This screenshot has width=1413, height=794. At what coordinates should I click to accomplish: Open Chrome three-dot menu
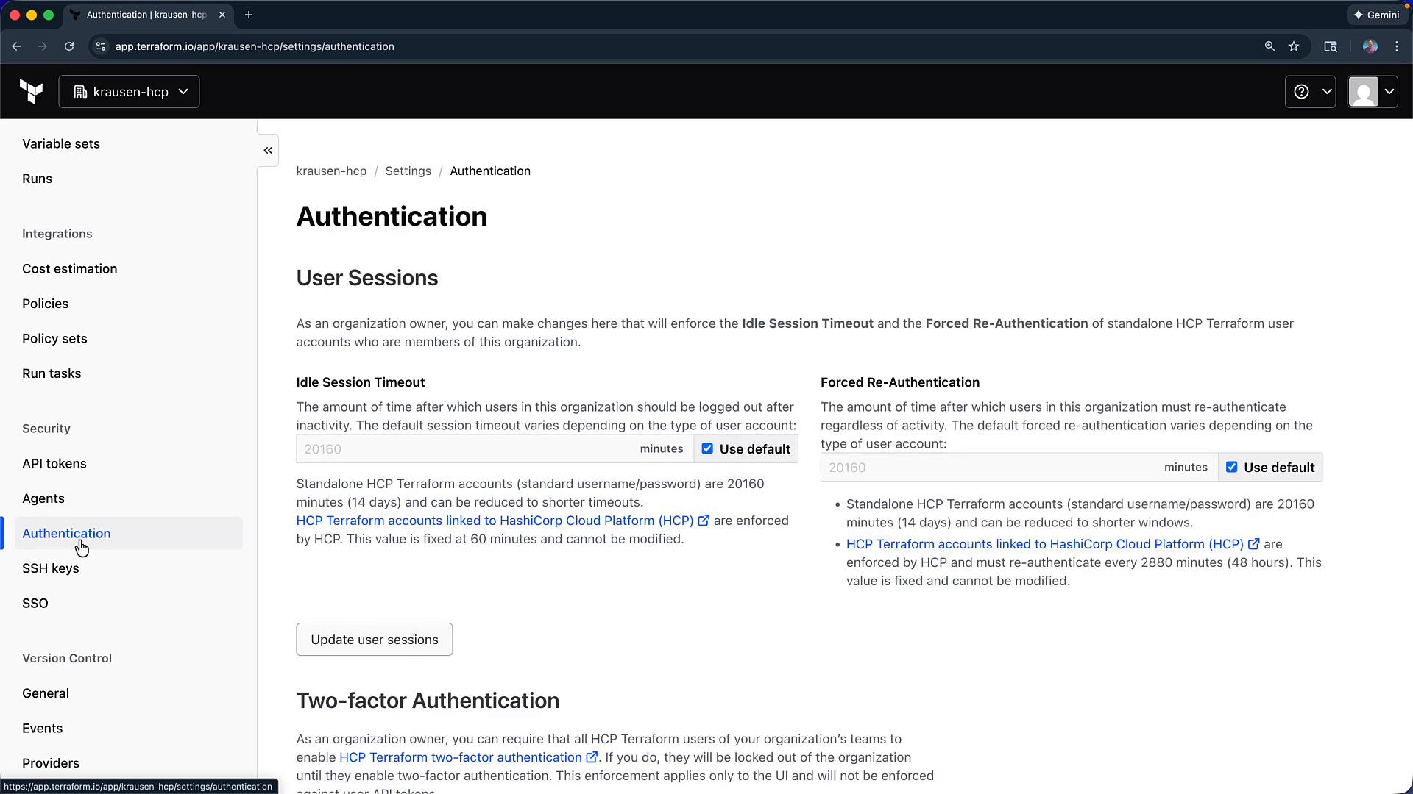pos(1397,46)
